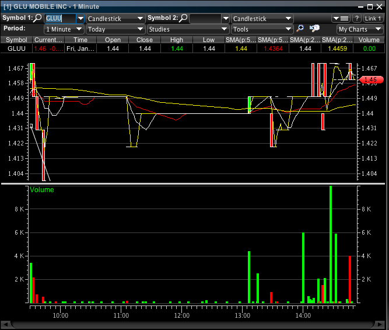The height and width of the screenshot is (330, 389).
Task: Click the Link 1 button
Action: pos(373,19)
